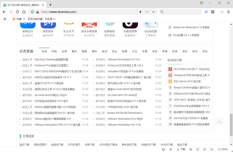Click the search magnifier icon in search box
Screen dimensions: 233x152
[162, 12]
